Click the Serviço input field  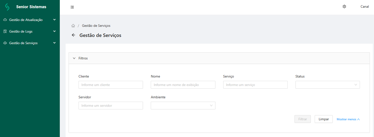[255, 85]
